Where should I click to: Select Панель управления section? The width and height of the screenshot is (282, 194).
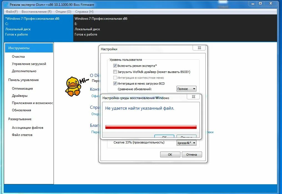tap(23, 80)
